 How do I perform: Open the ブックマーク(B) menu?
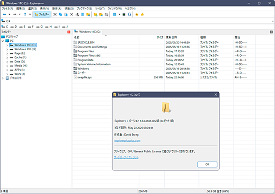tap(84, 8)
